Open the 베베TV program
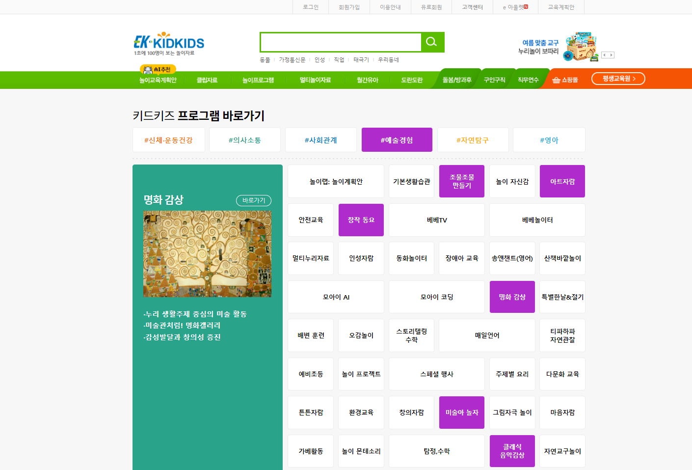The image size is (692, 470). (x=437, y=220)
